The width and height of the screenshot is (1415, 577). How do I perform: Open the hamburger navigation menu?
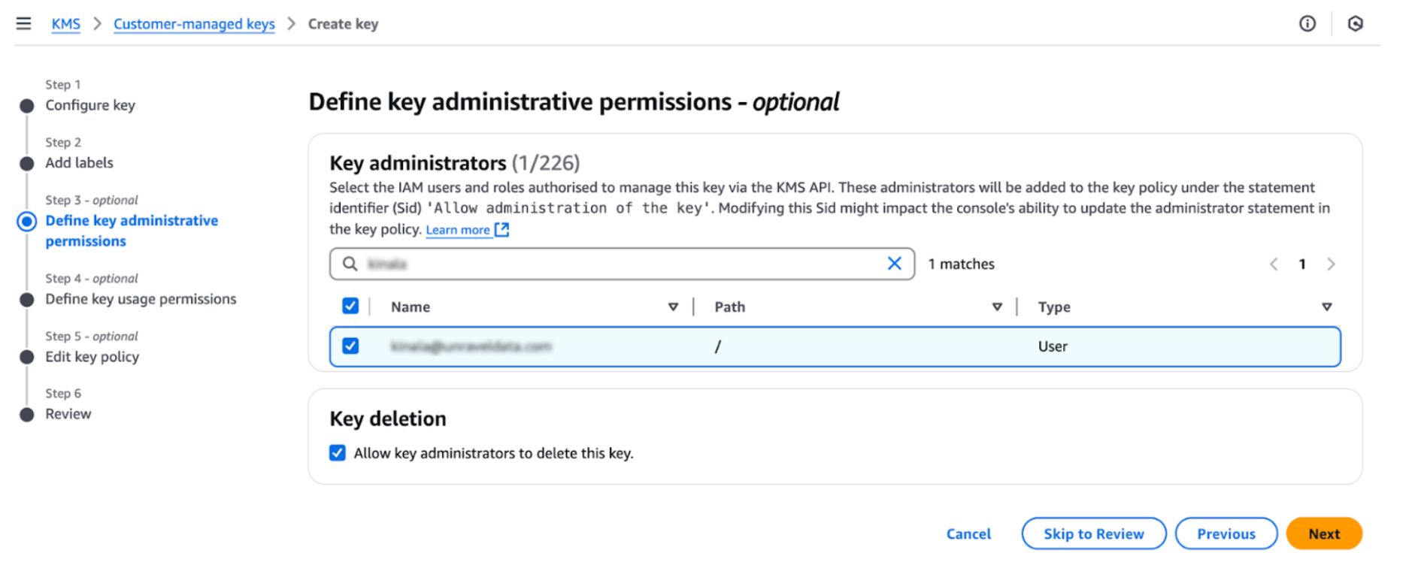click(24, 23)
